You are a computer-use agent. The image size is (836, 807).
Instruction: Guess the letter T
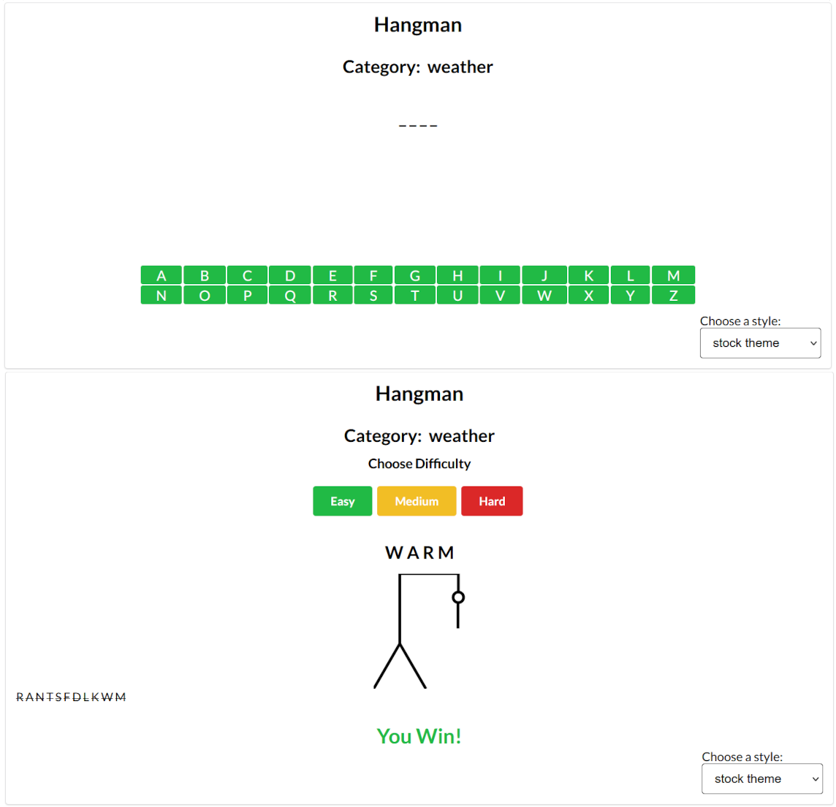(415, 296)
